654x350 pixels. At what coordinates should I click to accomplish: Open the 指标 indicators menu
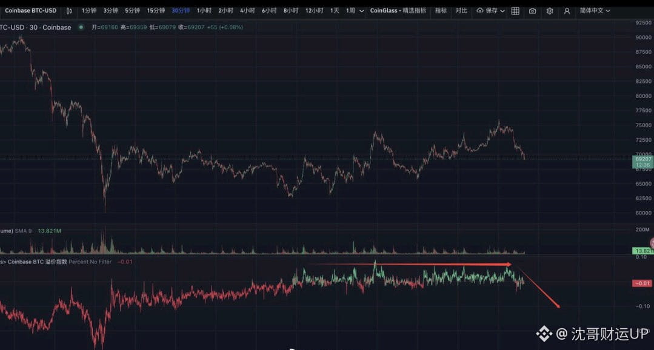441,11
